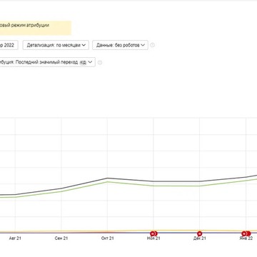Image resolution: width=257 pixels, height=257 pixels.
Task: Click the help icon beside 'Данные: без роботов'
Action: click(x=153, y=45)
